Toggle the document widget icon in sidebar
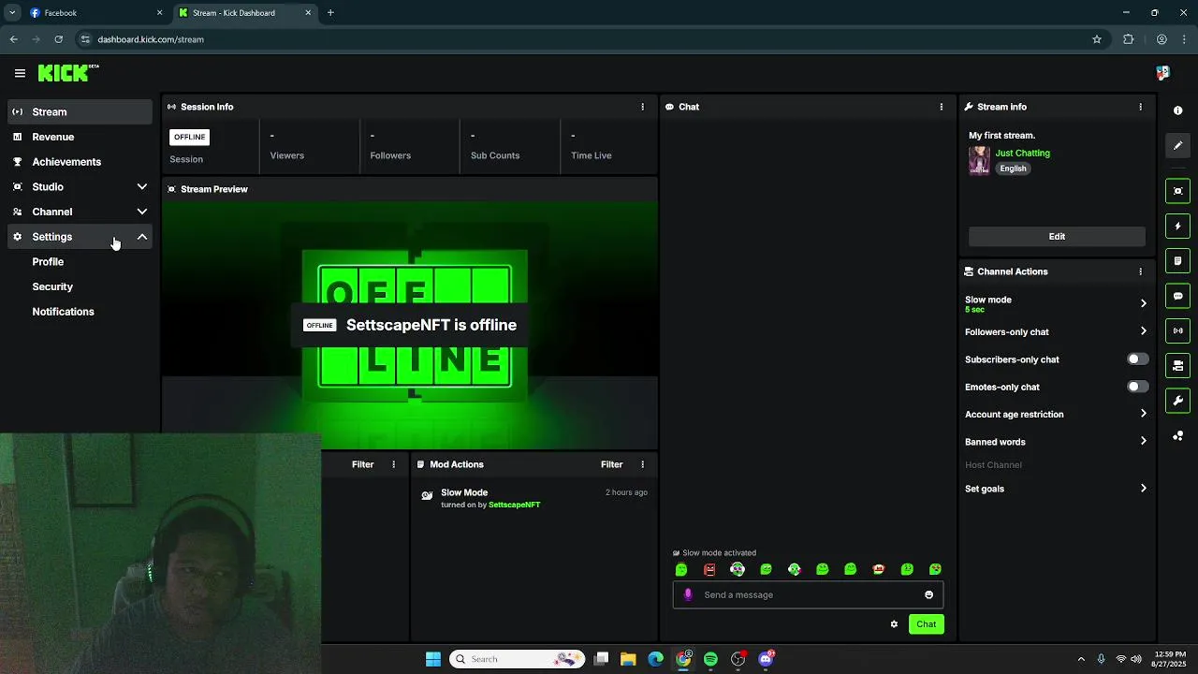Image resolution: width=1198 pixels, height=674 pixels. 1177,261
